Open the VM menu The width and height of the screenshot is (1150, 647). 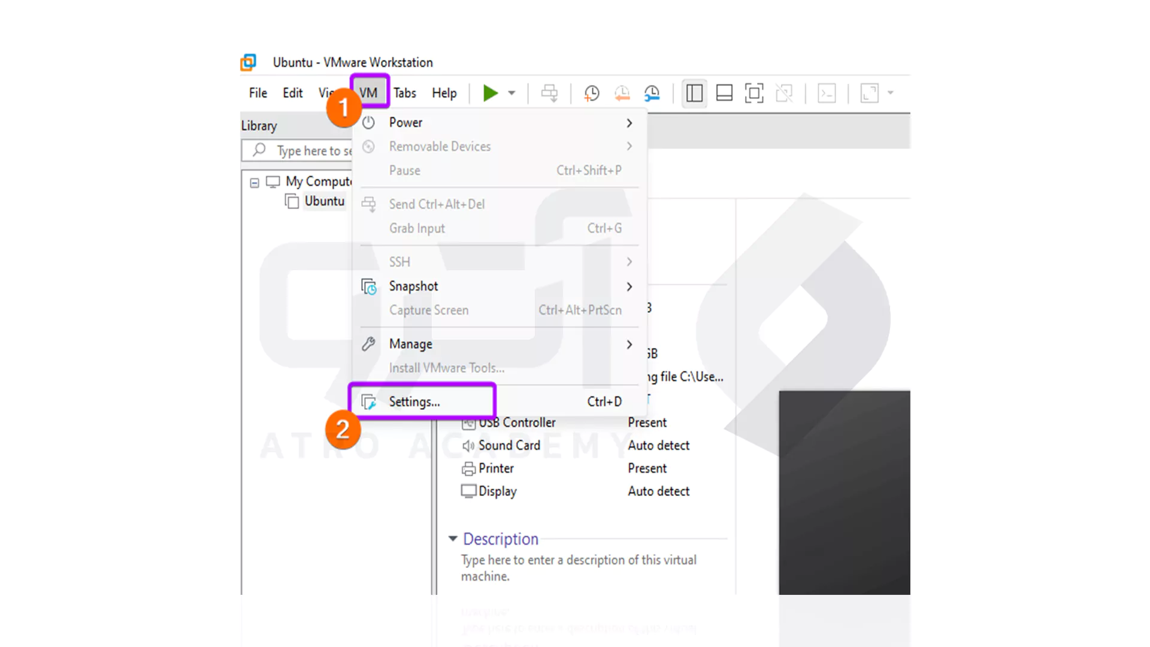(x=369, y=92)
